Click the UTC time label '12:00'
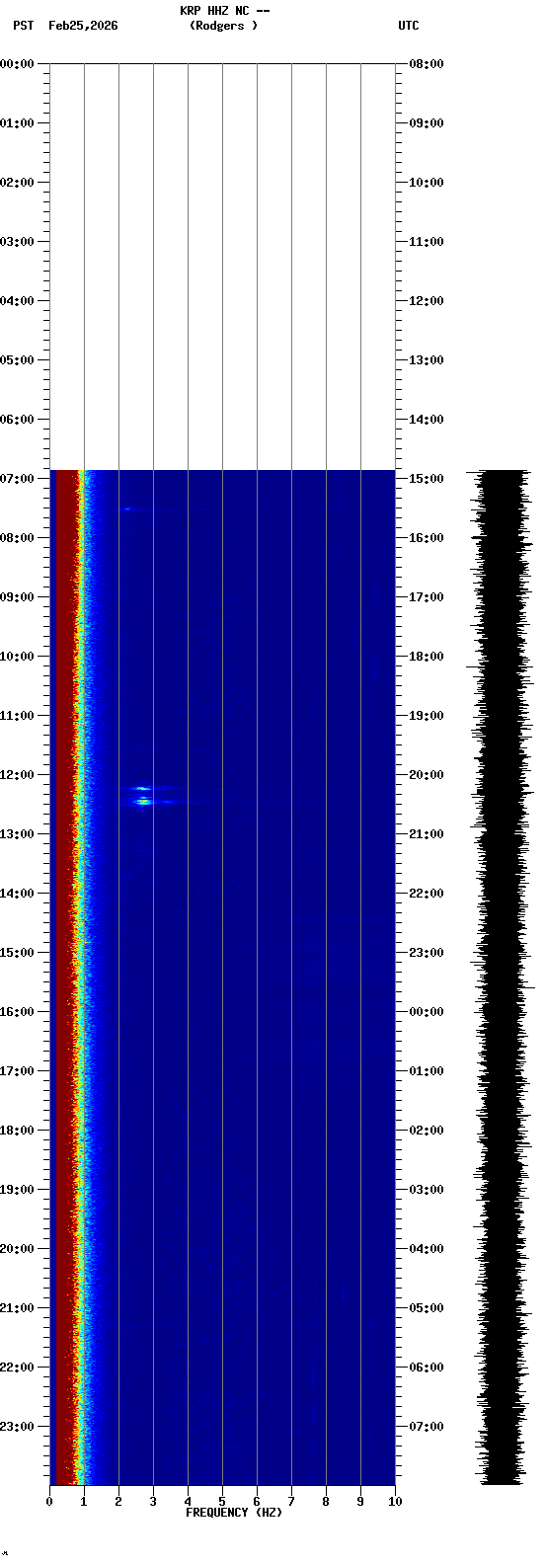This screenshot has width=545, height=1564. click(x=427, y=301)
